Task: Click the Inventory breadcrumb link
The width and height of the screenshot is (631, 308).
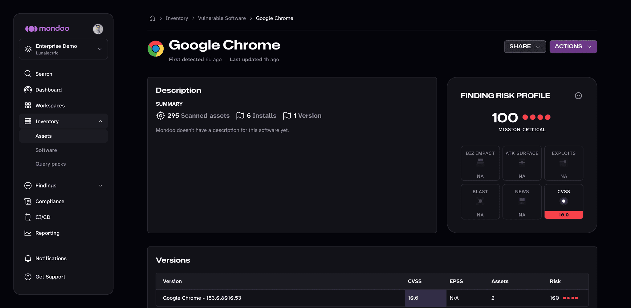Action: tap(177, 18)
